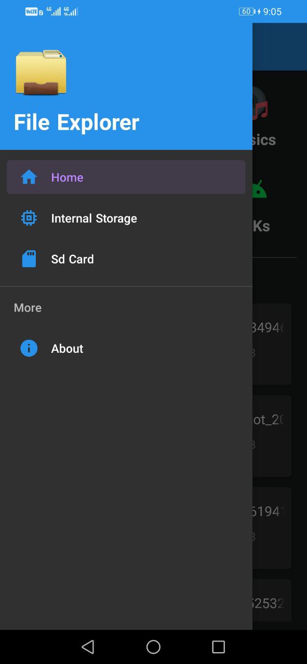Screen dimensions: 307x664
Task: Tap the battery indicator in the status bar
Action: coord(246,11)
